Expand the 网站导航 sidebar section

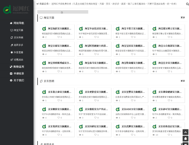[x=17, y=23]
